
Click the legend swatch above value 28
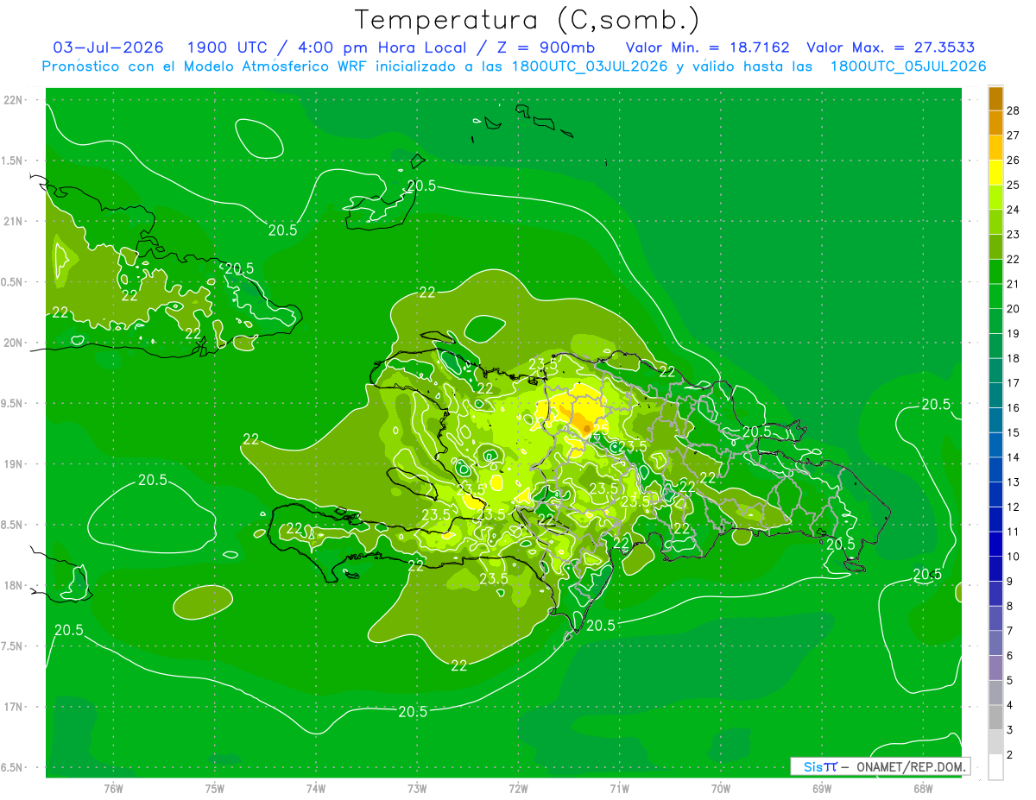995,98
